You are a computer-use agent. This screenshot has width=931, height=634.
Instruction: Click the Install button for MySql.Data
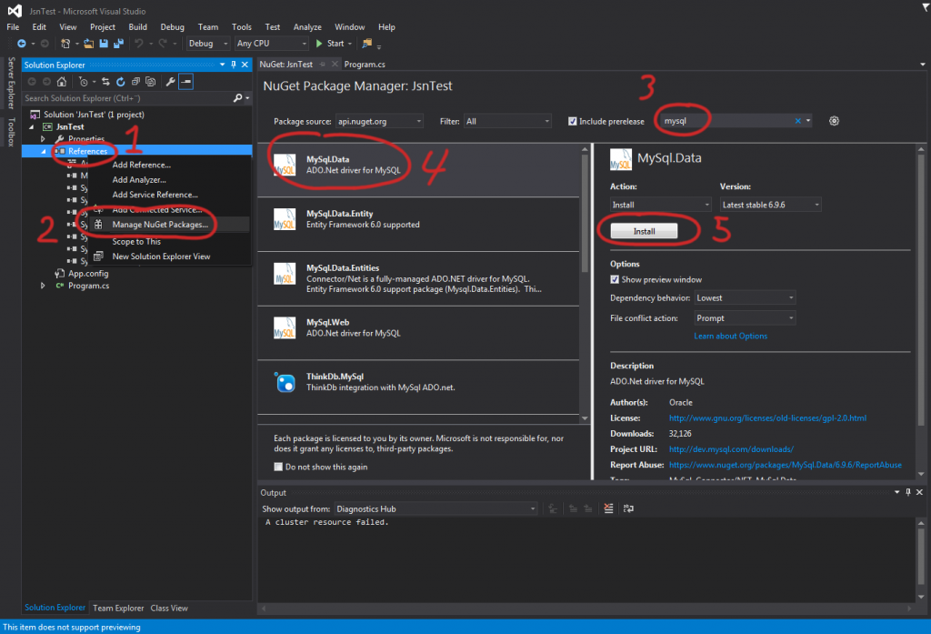644,231
